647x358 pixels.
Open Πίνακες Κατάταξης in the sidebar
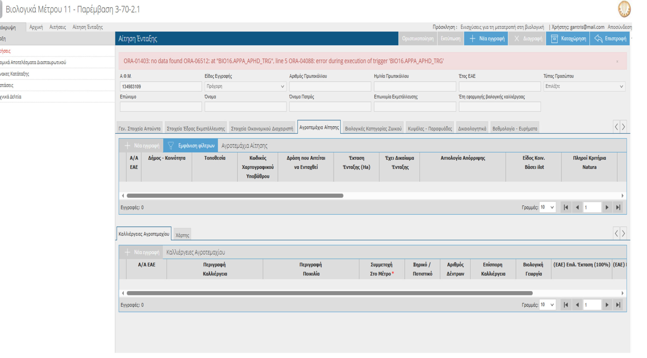14,74
